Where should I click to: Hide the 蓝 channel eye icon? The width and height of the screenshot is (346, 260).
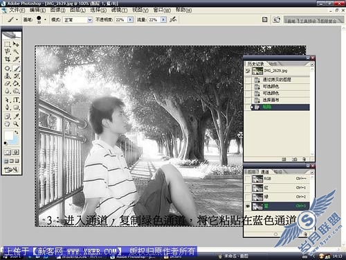(248, 206)
